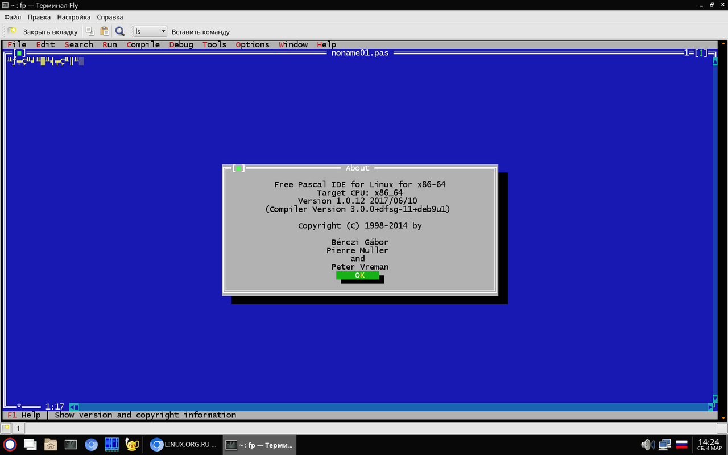The image size is (728, 455).
Task: Launch Chromium browser from quick launch
Action: coord(91,445)
